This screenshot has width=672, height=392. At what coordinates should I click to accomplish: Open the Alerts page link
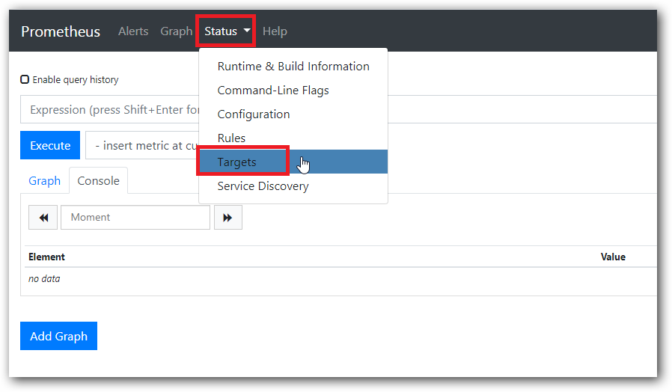pyautogui.click(x=133, y=31)
